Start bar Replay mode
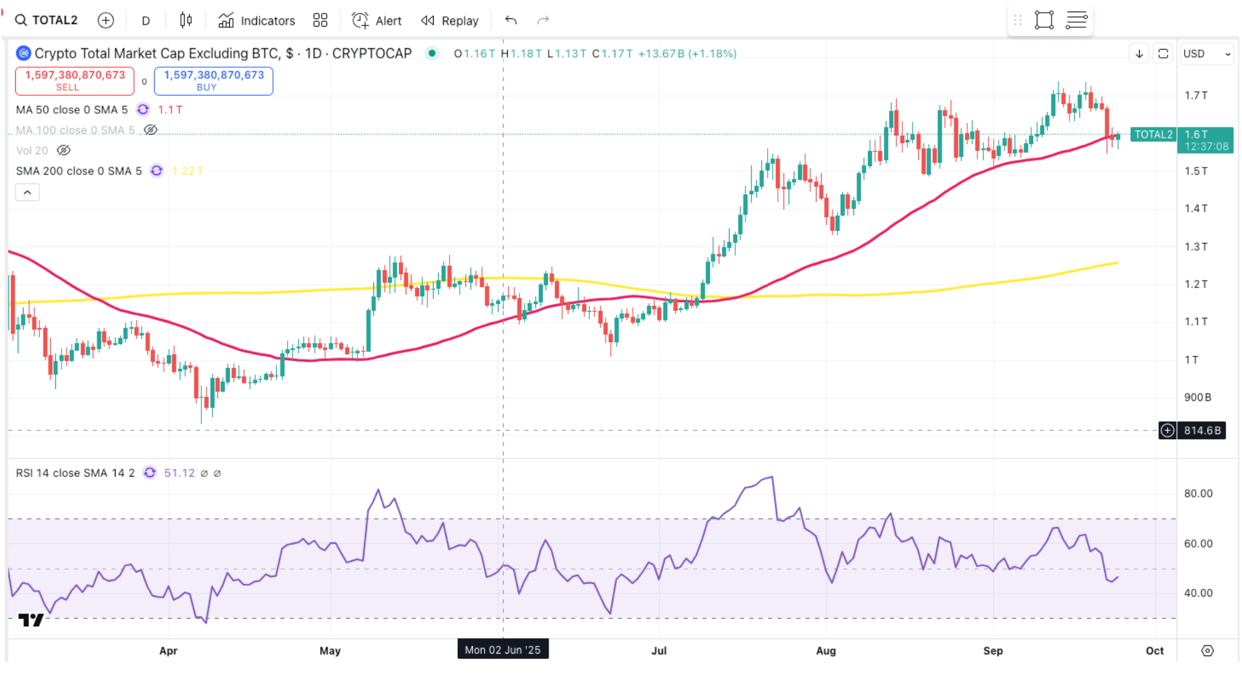The image size is (1242, 679). [x=450, y=20]
